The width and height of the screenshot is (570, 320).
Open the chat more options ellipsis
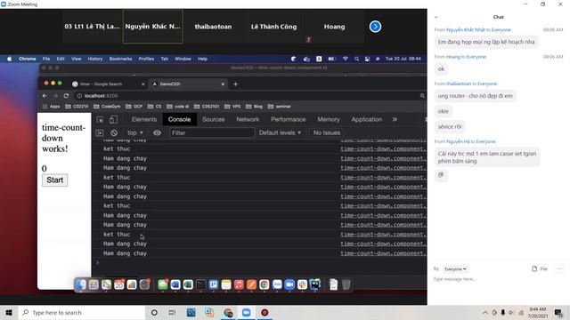560,268
